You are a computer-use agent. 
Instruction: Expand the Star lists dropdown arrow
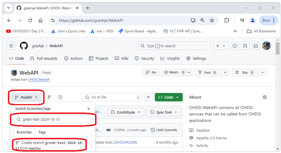click(x=262, y=72)
